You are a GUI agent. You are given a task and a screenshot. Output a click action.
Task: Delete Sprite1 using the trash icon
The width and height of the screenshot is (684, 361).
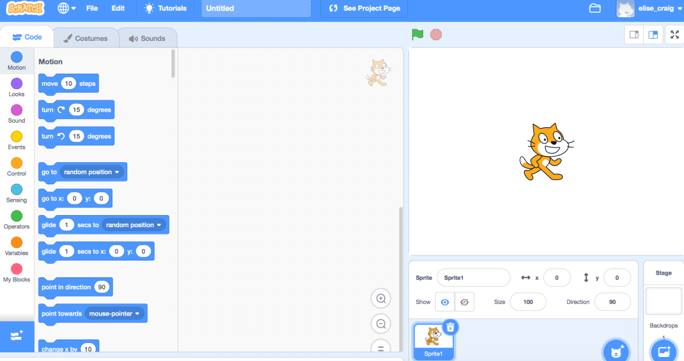click(x=450, y=327)
